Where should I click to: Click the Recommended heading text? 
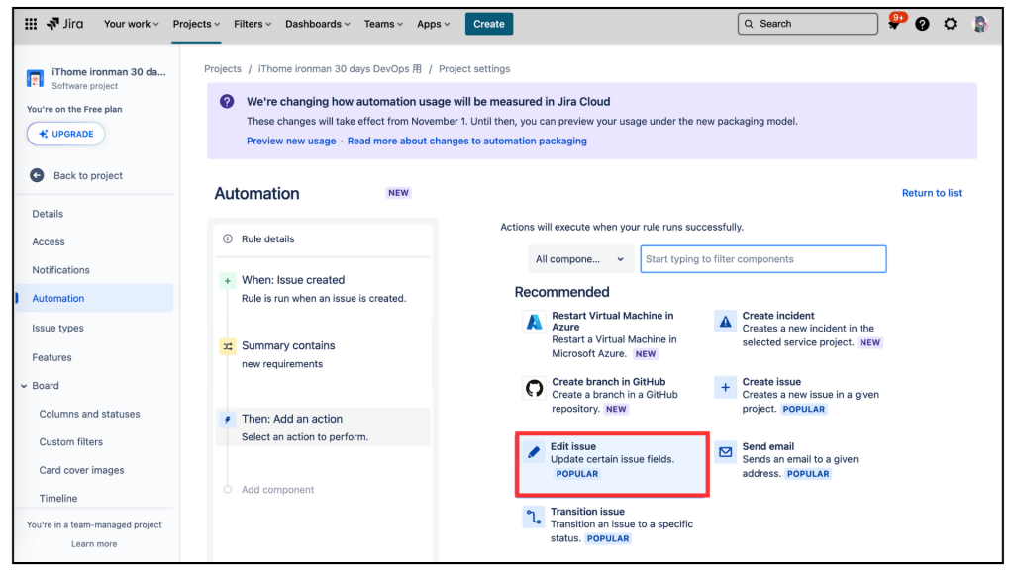[x=562, y=292]
